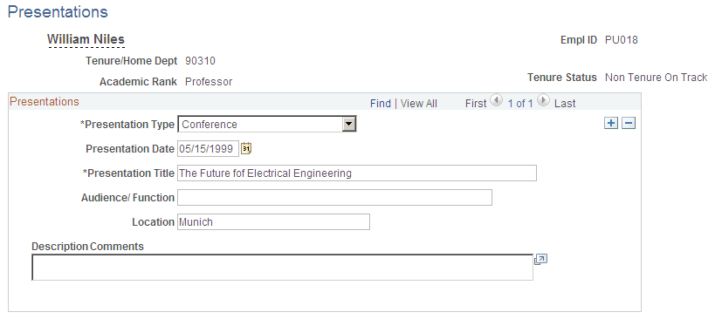Open the William Niles name link
This screenshot has height=319, width=715.
click(86, 39)
